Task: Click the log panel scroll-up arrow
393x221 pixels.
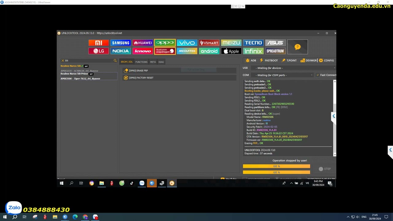Action: coord(335,82)
